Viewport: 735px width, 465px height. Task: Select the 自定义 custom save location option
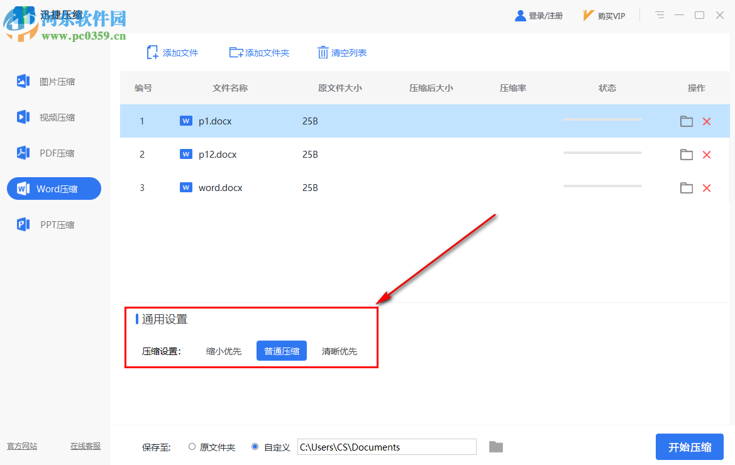[x=255, y=446]
